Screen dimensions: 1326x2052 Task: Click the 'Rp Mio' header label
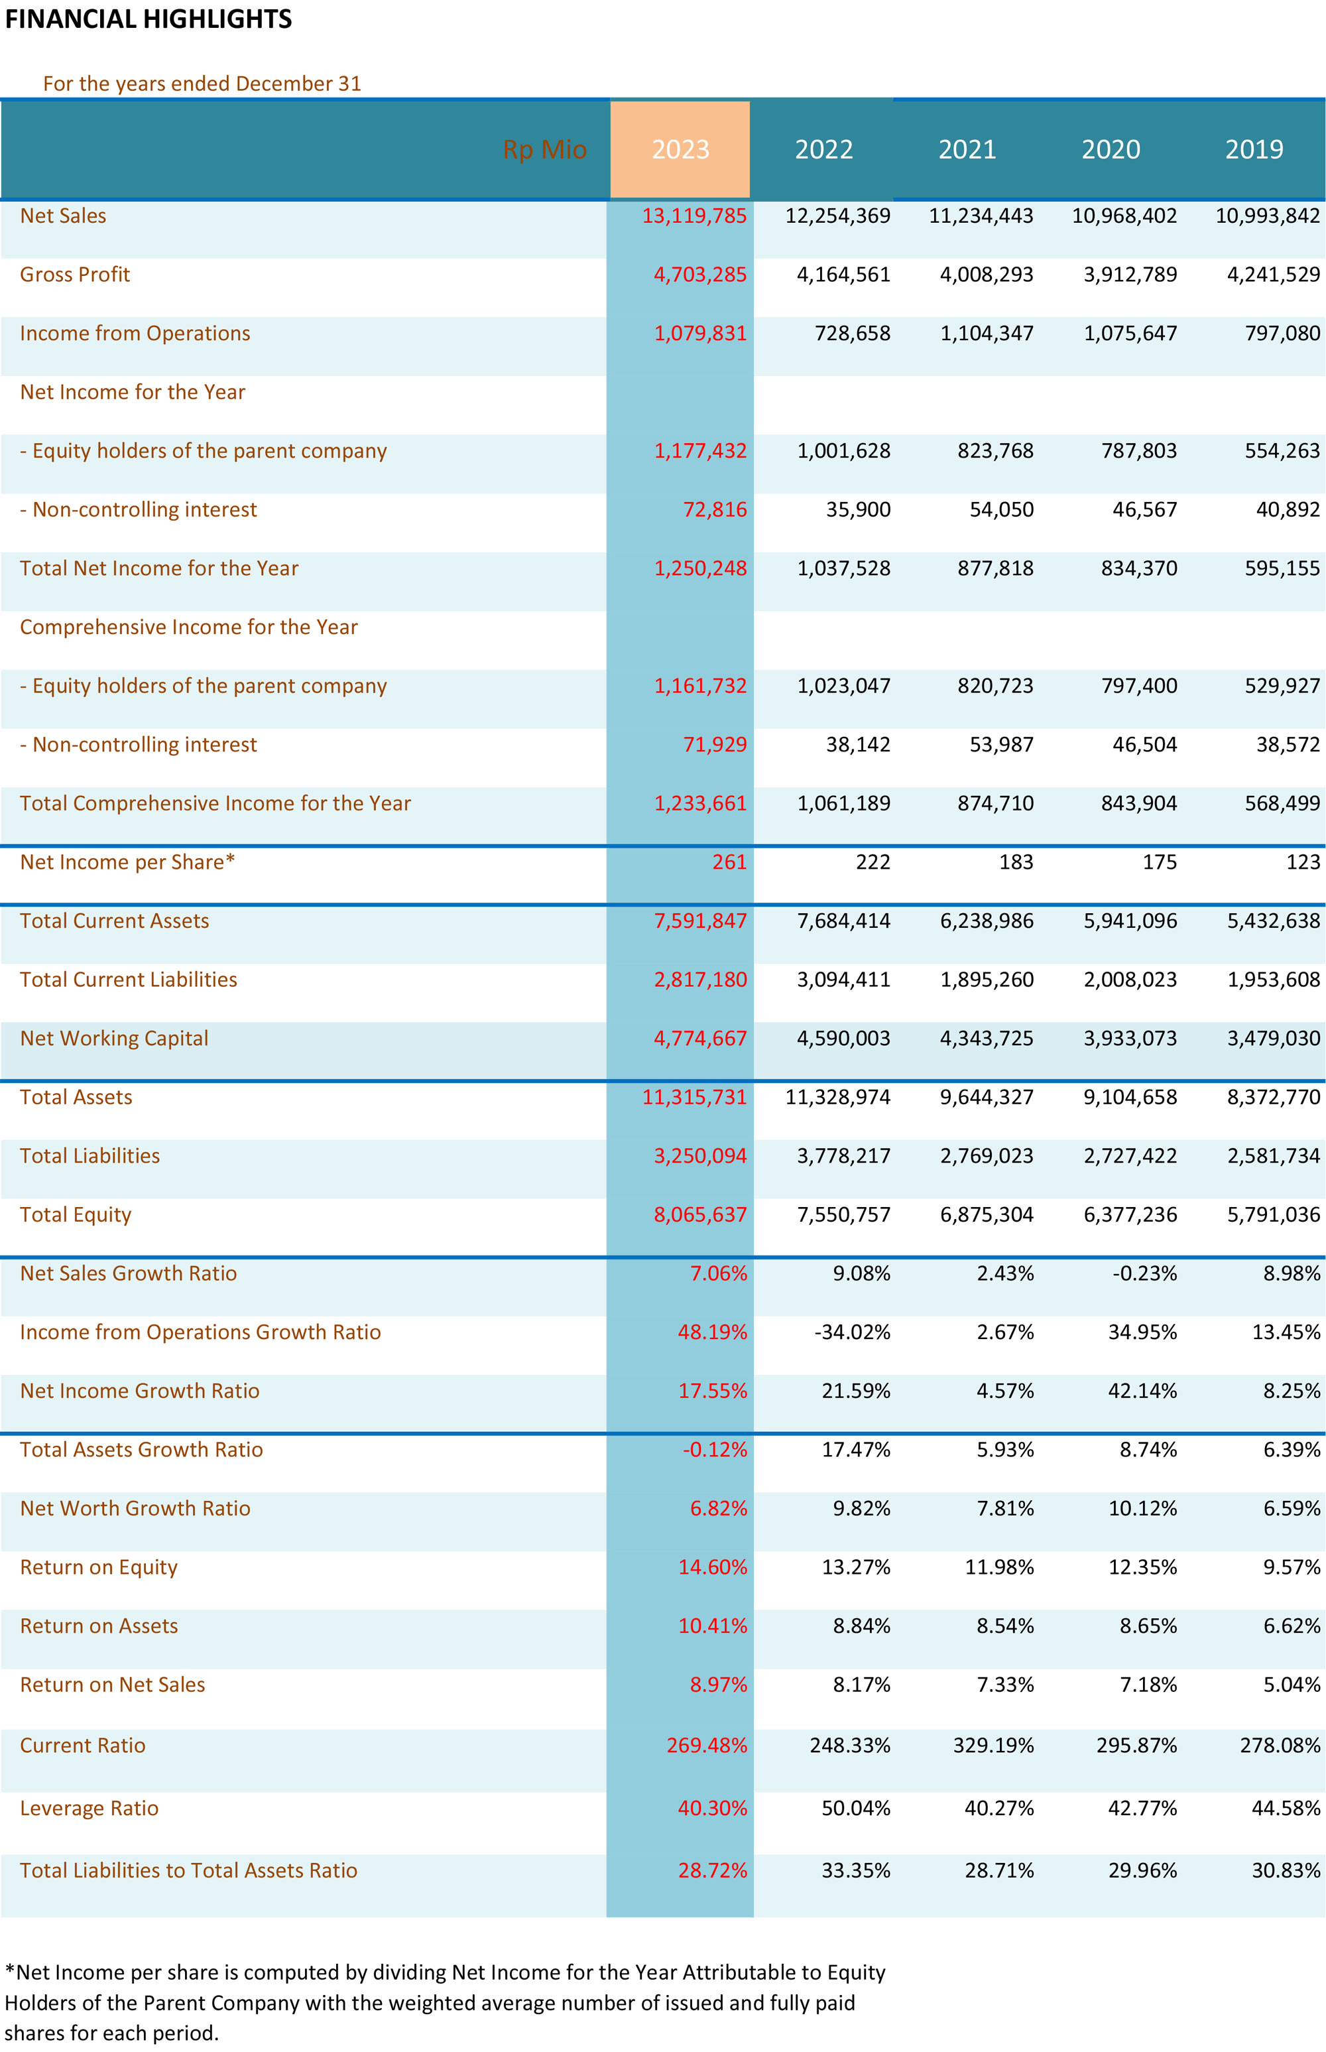pos(544,149)
